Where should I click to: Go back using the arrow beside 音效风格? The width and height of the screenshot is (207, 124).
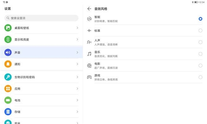(89, 9)
